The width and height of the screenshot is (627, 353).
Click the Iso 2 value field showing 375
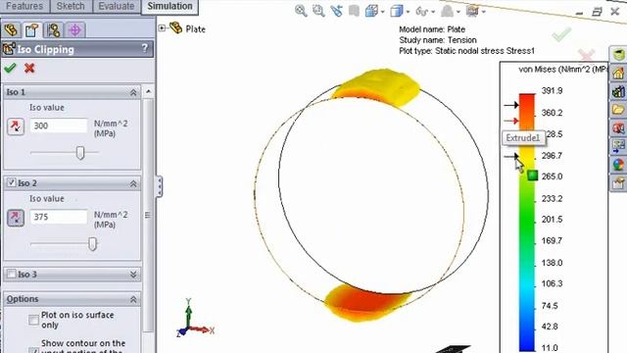59,217
